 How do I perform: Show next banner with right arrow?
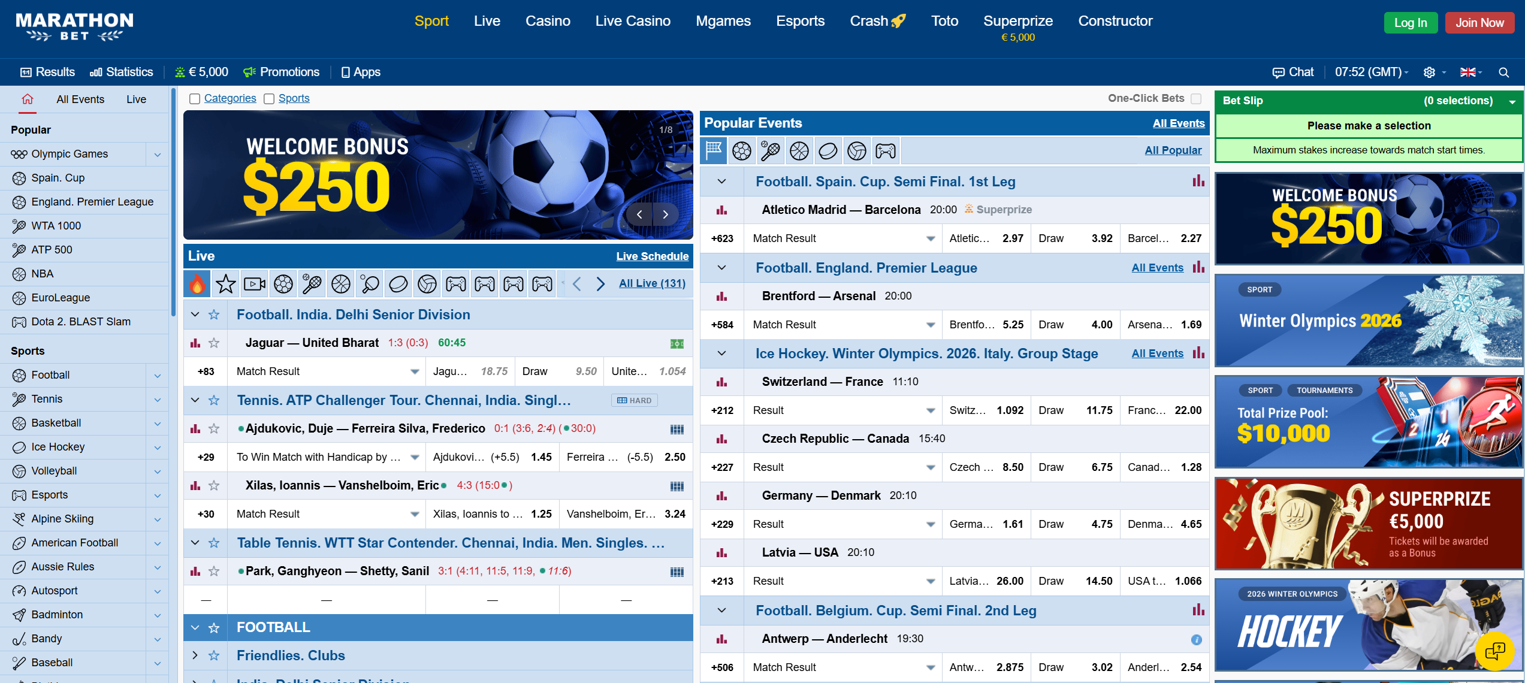click(x=665, y=214)
